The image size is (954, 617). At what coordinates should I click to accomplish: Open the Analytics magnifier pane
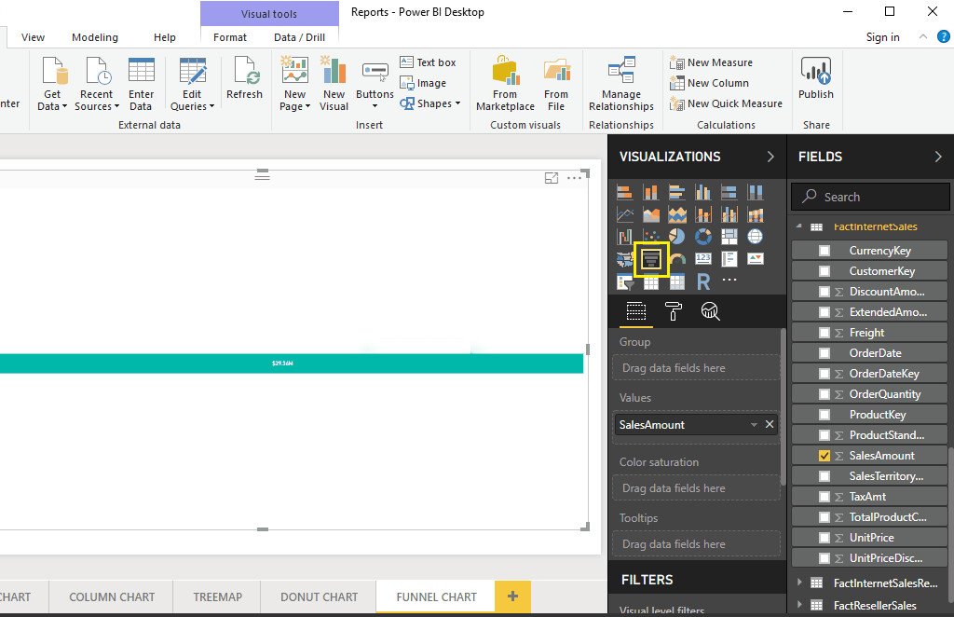710,311
